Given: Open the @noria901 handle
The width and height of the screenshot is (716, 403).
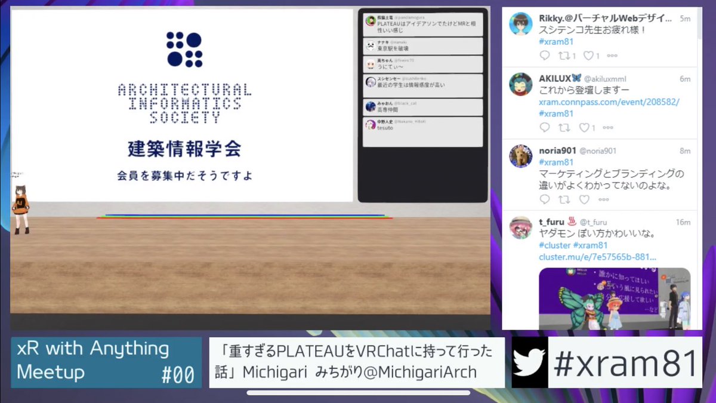Looking at the screenshot, I should tap(598, 150).
